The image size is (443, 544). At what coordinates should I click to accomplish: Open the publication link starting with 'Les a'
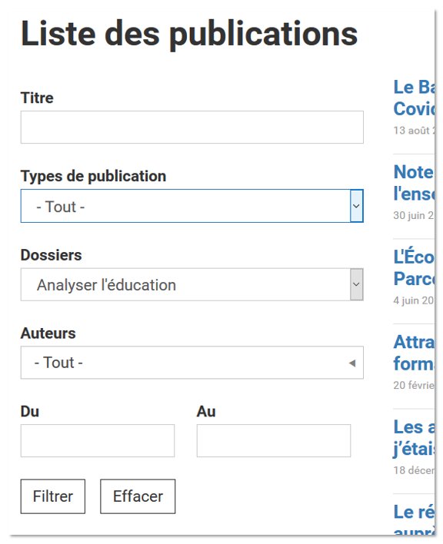coord(414,438)
